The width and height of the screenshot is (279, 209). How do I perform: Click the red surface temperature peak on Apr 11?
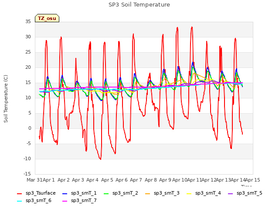[192, 27]
